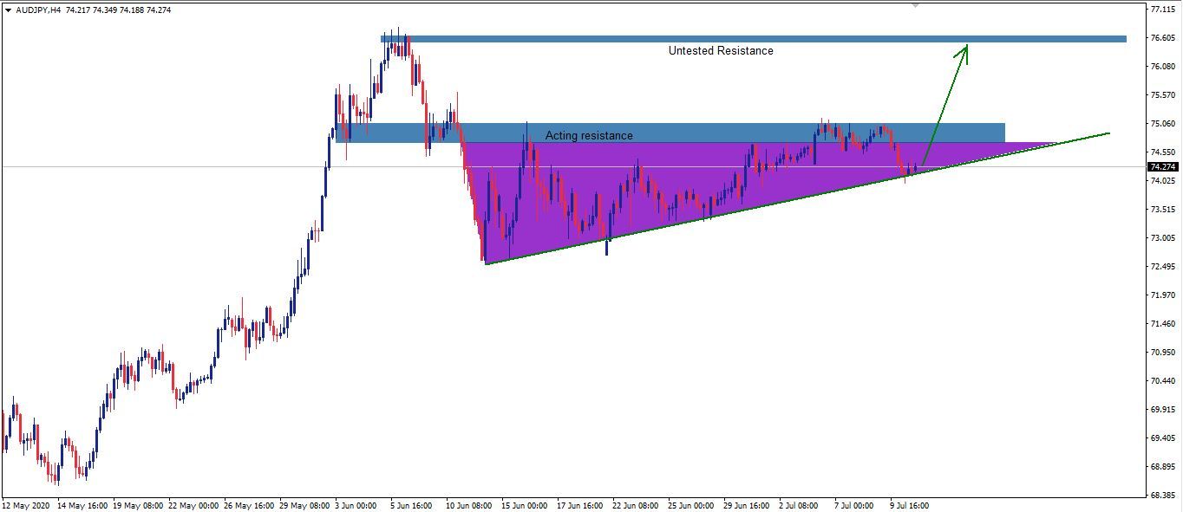Click the current price tag 74.274
This screenshot has width=1183, height=512.
coord(1163,166)
